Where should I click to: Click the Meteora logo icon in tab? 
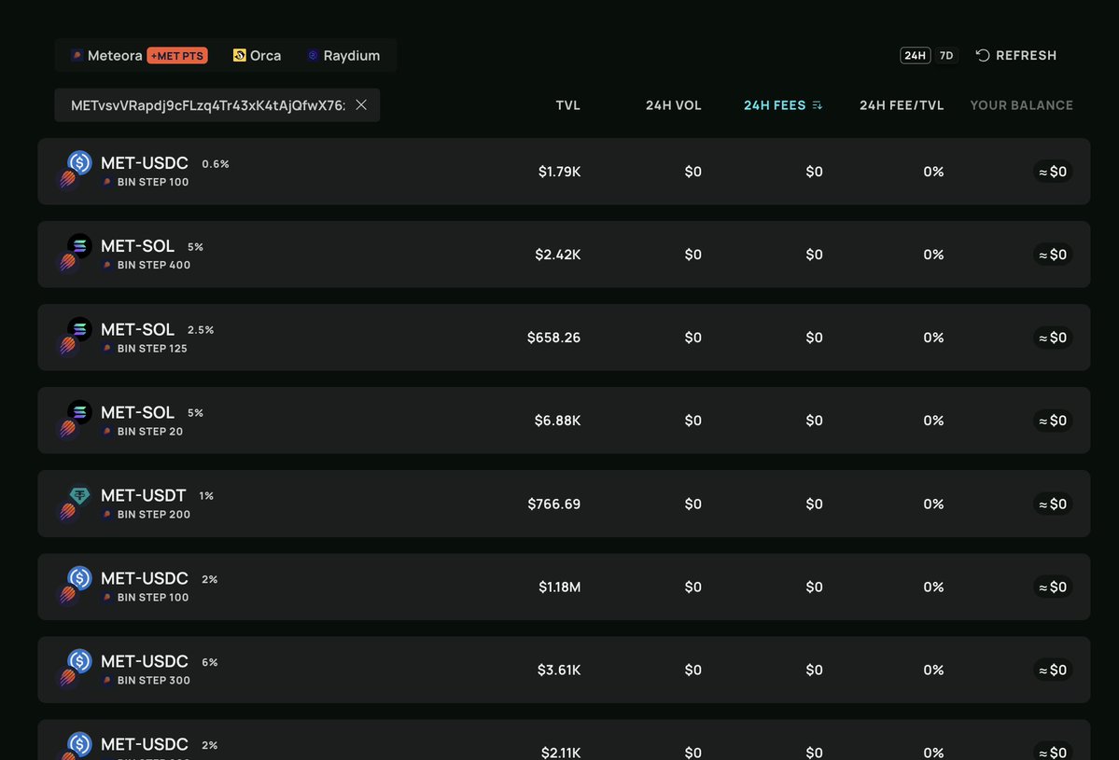pyautogui.click(x=77, y=56)
